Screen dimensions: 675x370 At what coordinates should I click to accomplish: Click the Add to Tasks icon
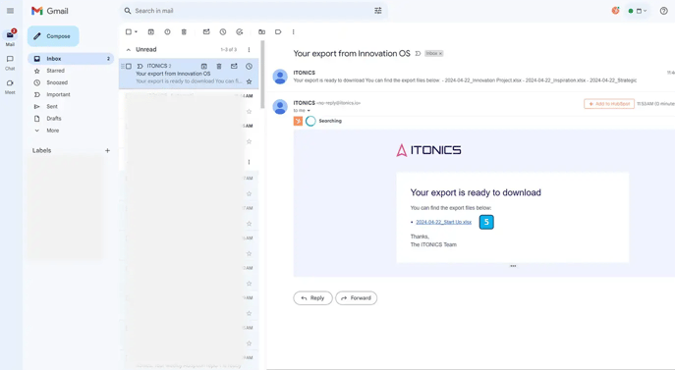pyautogui.click(x=240, y=31)
